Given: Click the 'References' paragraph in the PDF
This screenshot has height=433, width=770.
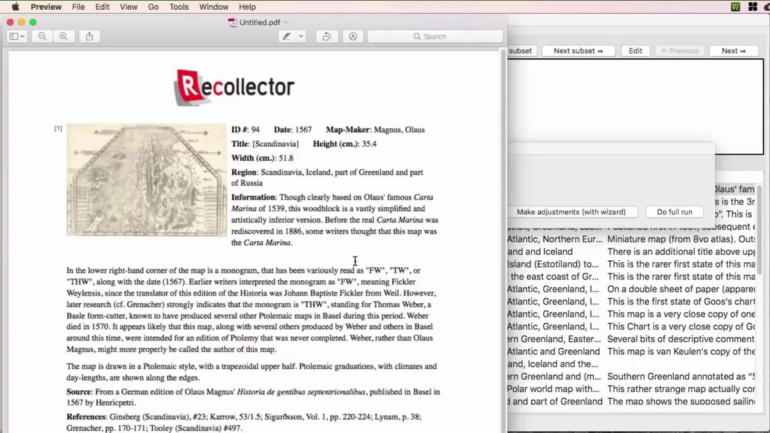Looking at the screenshot, I should click(244, 422).
